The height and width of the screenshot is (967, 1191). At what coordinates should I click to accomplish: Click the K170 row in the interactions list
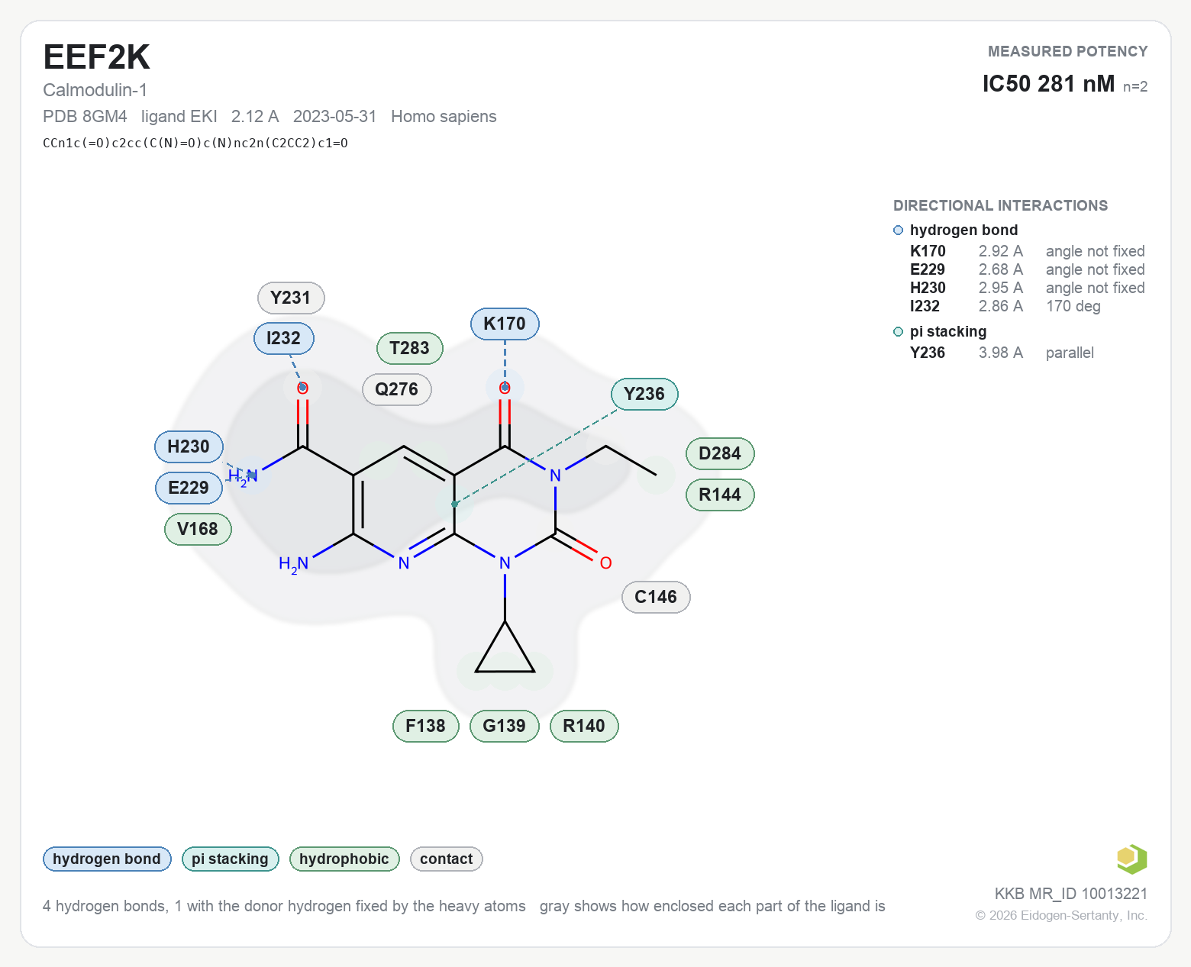point(1027,251)
